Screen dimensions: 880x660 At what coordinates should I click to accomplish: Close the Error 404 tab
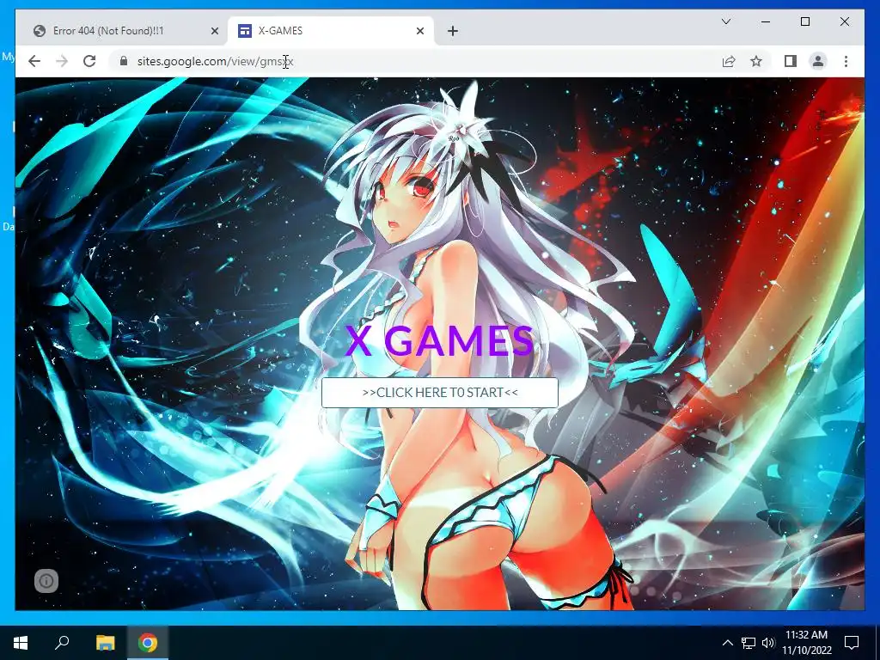coord(214,31)
